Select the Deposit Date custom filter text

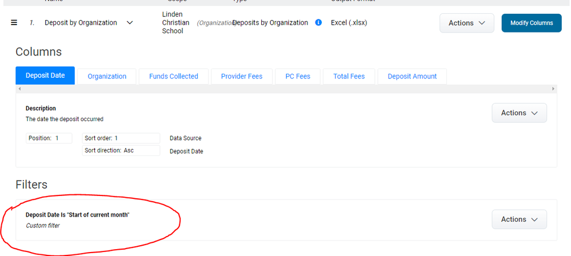[77, 215]
